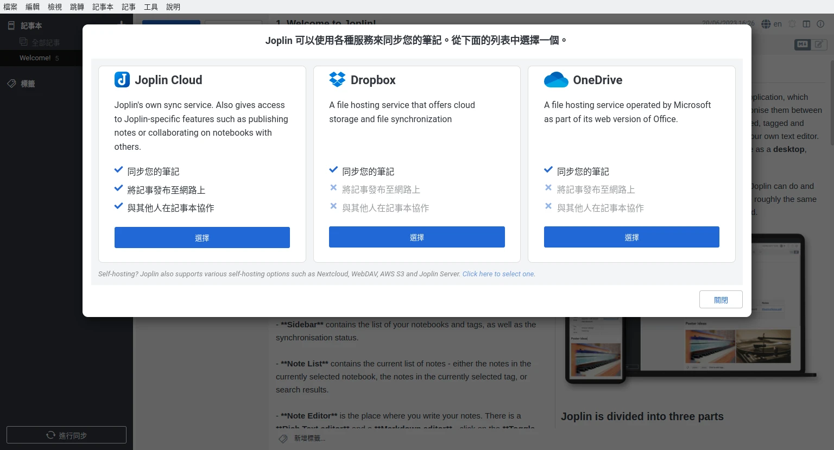
Task: Click the 'OneDrive' card heading
Action: pyautogui.click(x=598, y=80)
